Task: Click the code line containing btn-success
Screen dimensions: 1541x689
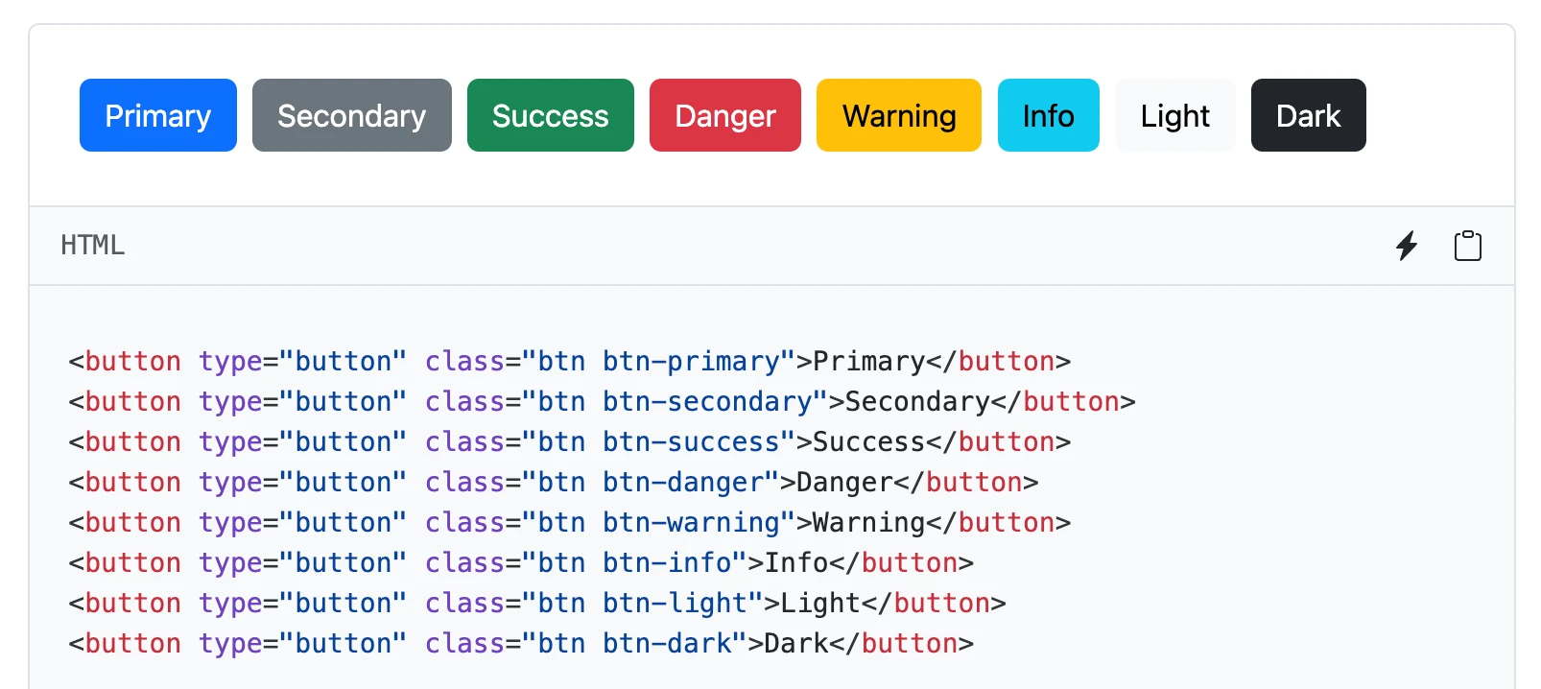Action: coord(570,442)
